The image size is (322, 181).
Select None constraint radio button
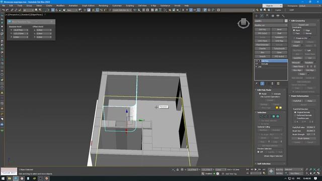click(294, 30)
